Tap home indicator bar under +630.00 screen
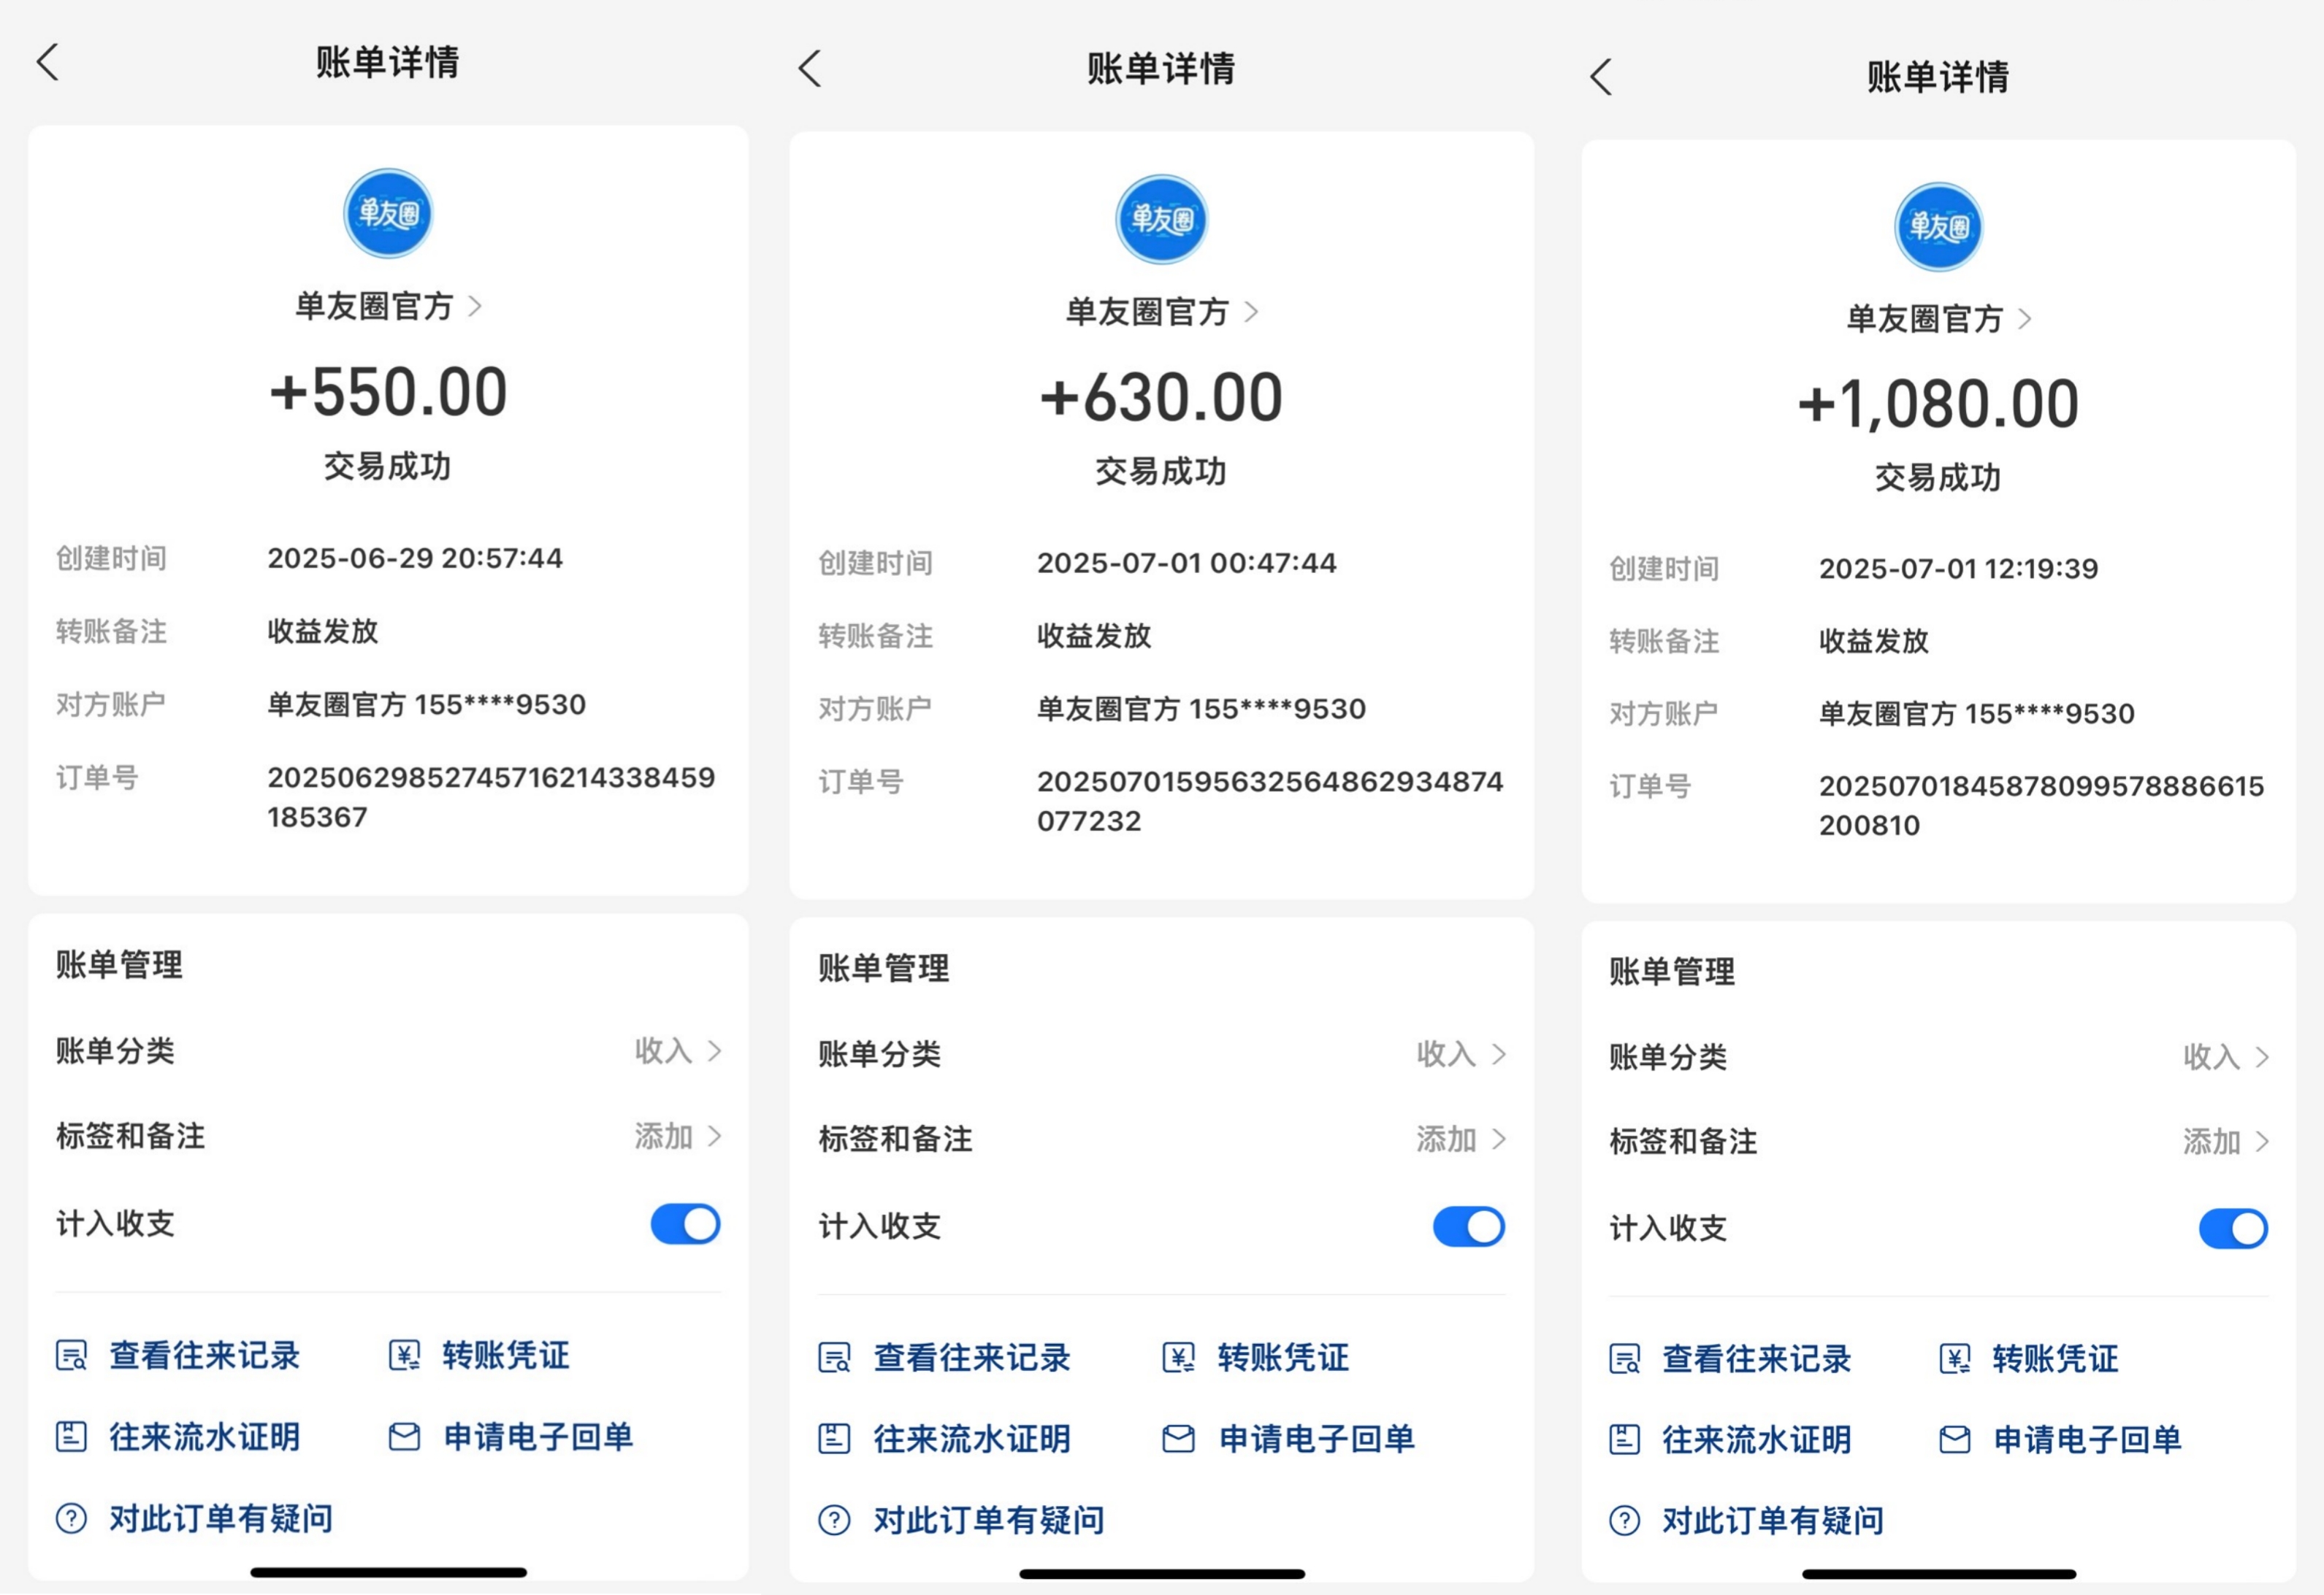 tap(1162, 1574)
